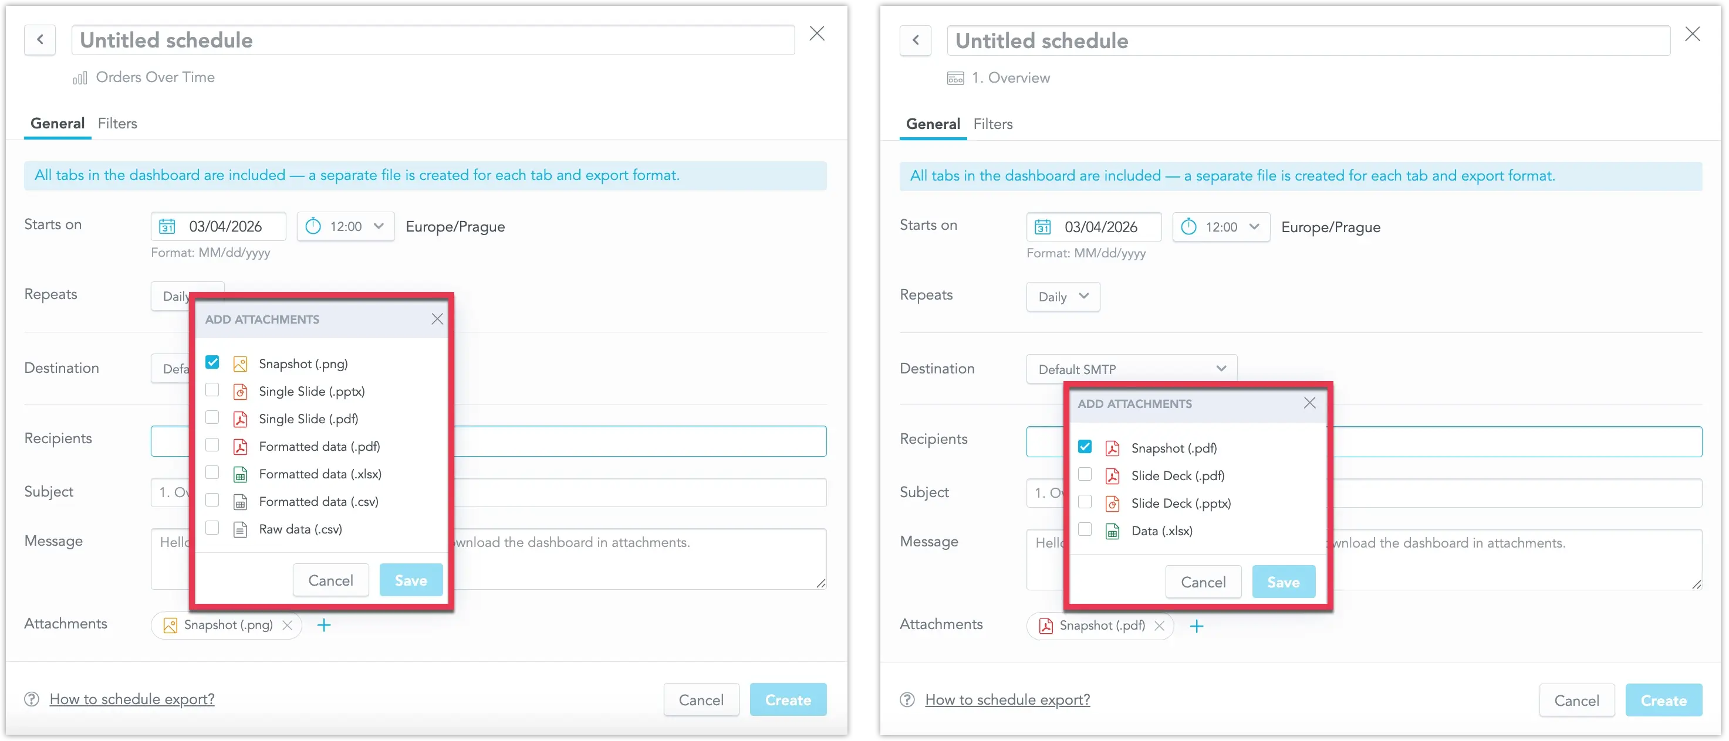Enable the Raw data (.csv) checkbox
This screenshot has width=1729, height=741.
212,528
